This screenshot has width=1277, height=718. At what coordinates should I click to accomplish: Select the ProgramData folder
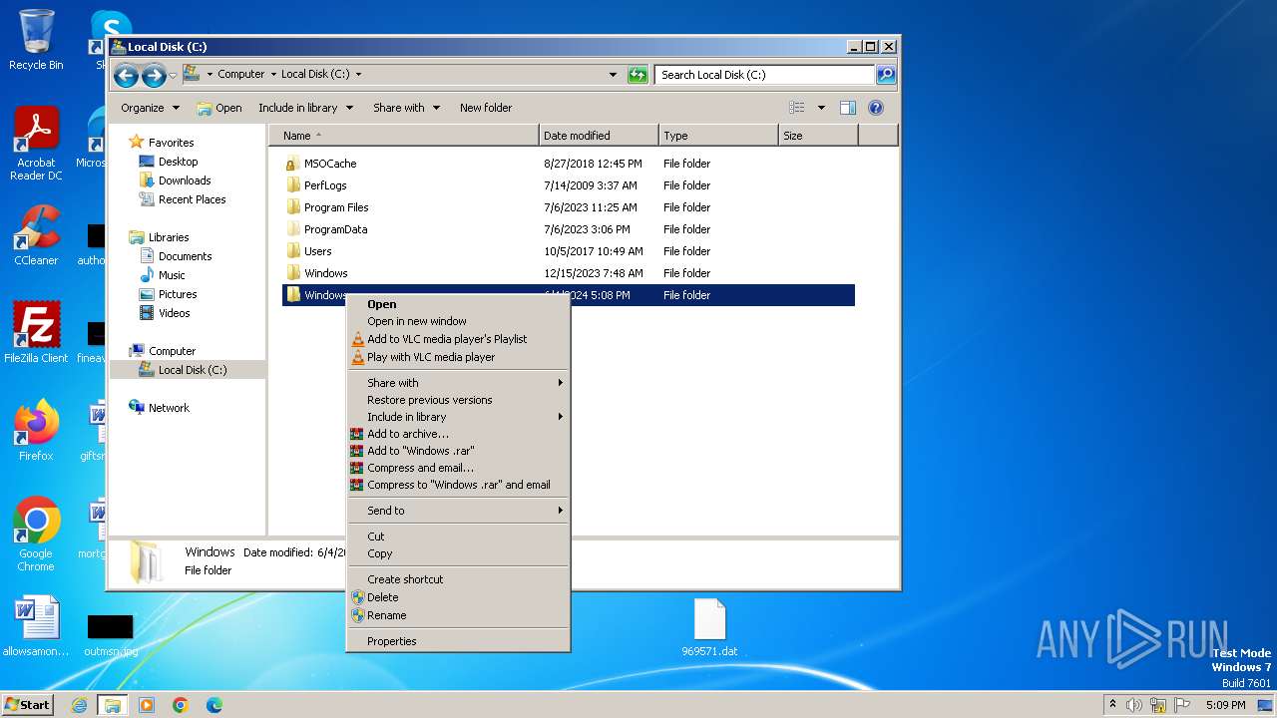pos(568,229)
